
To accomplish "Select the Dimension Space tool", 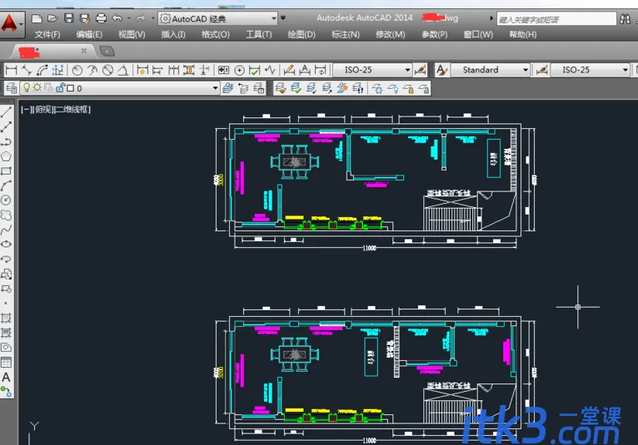I will [x=189, y=71].
